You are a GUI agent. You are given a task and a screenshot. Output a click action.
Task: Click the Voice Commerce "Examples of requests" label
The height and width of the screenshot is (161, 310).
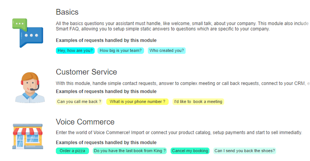pyautogui.click(x=106, y=142)
